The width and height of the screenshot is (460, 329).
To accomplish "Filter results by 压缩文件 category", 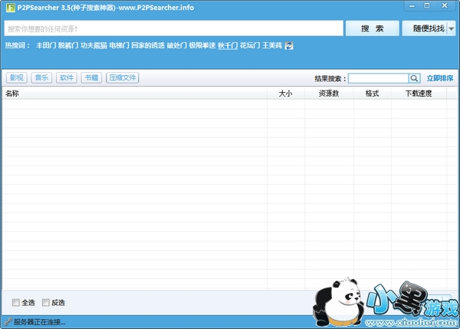I will (x=123, y=77).
